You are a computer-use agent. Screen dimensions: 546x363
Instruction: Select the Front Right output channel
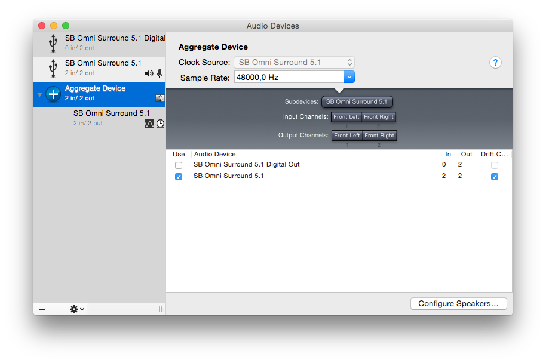[379, 136]
